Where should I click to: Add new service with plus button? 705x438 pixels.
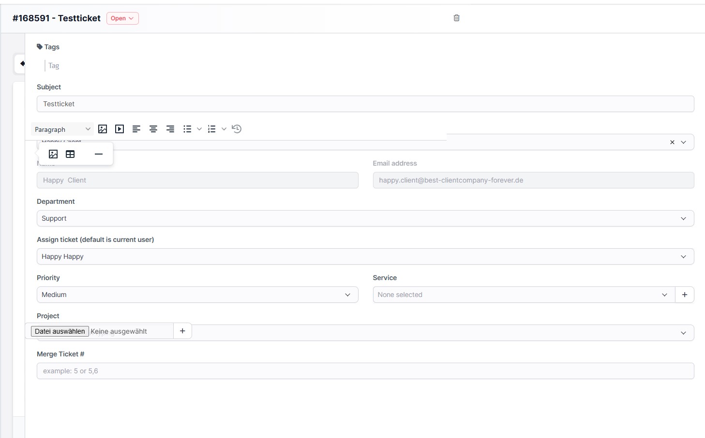pos(685,295)
